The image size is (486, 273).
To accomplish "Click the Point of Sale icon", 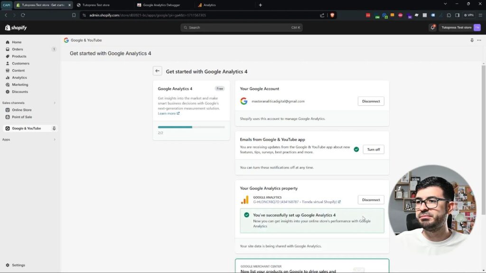I will pyautogui.click(x=8, y=117).
